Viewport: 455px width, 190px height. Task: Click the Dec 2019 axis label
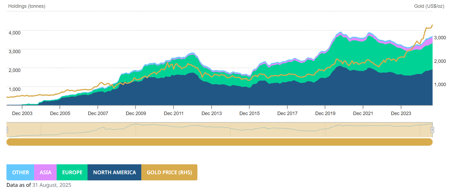(325, 113)
